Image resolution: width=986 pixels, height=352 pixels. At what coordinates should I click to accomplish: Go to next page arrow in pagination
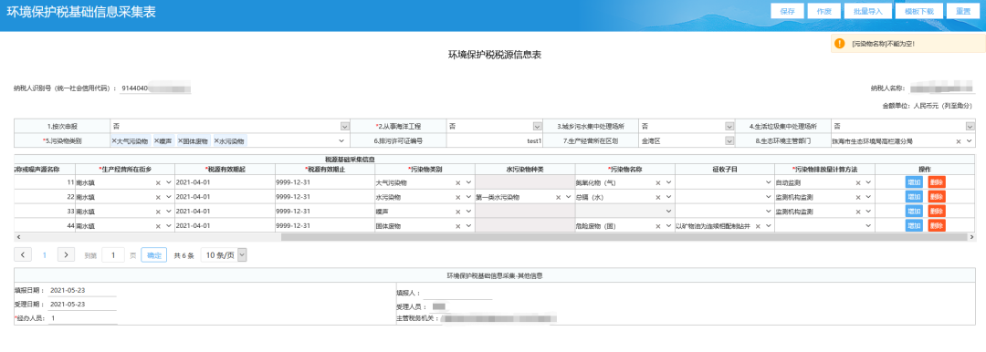coord(66,254)
